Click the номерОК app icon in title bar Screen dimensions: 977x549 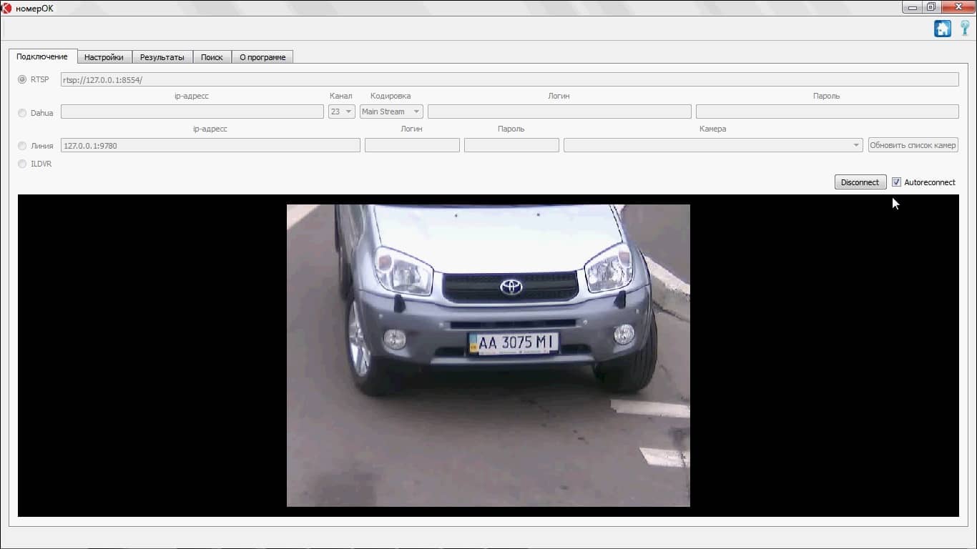(6, 8)
